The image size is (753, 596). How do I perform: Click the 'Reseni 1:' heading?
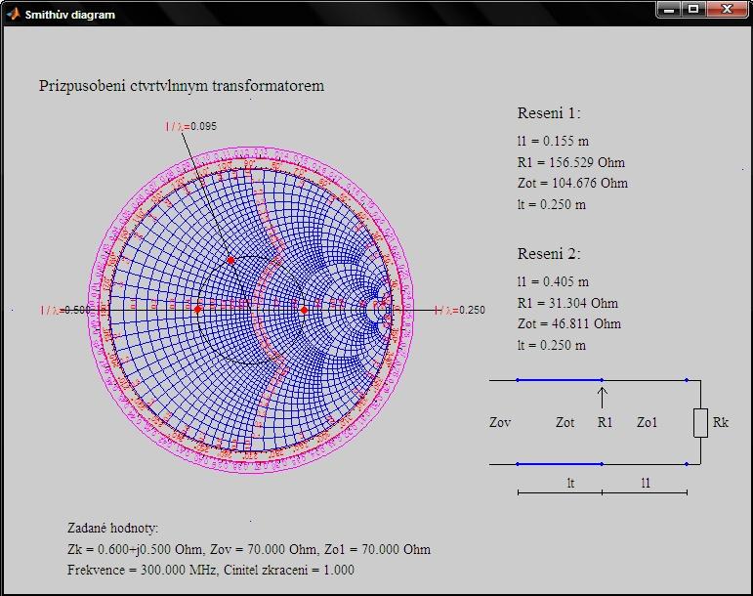click(x=549, y=113)
